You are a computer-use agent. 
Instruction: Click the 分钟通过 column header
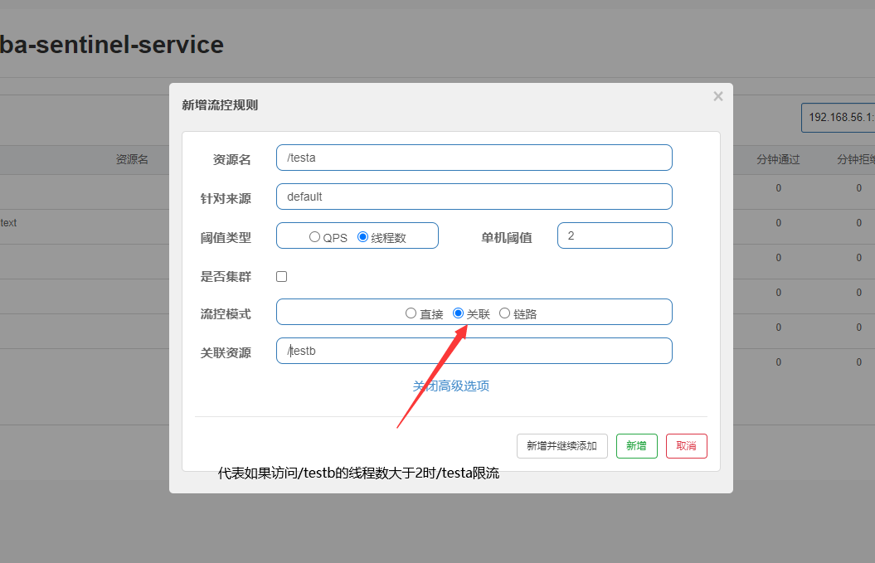(x=777, y=159)
